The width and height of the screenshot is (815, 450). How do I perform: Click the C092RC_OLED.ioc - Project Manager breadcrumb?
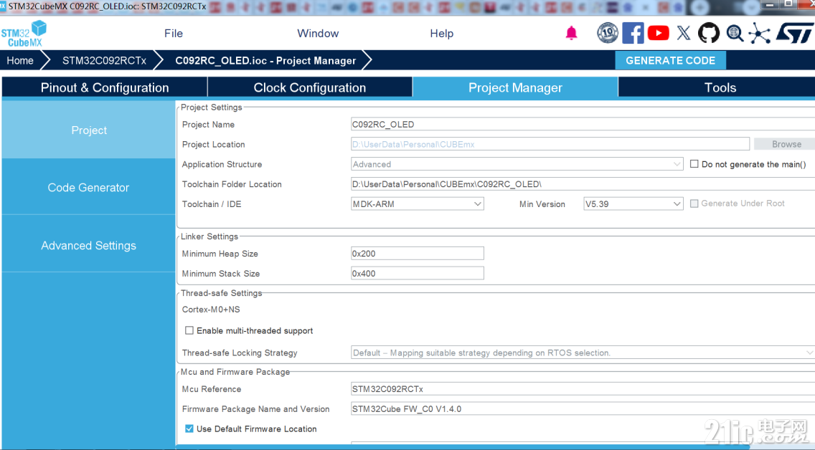[265, 60]
